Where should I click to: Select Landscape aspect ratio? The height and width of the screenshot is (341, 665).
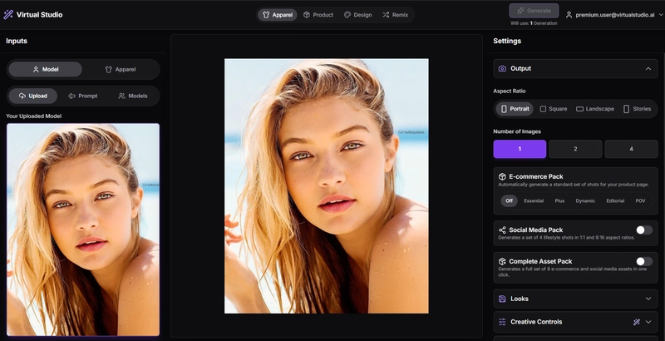pyautogui.click(x=595, y=109)
